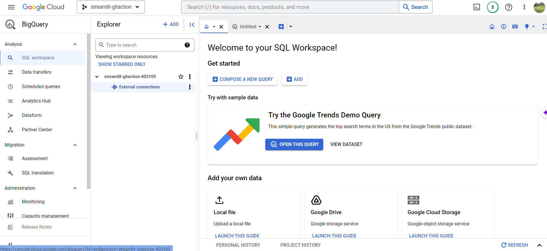Click the Google Cloud Storage icon

pos(413,200)
